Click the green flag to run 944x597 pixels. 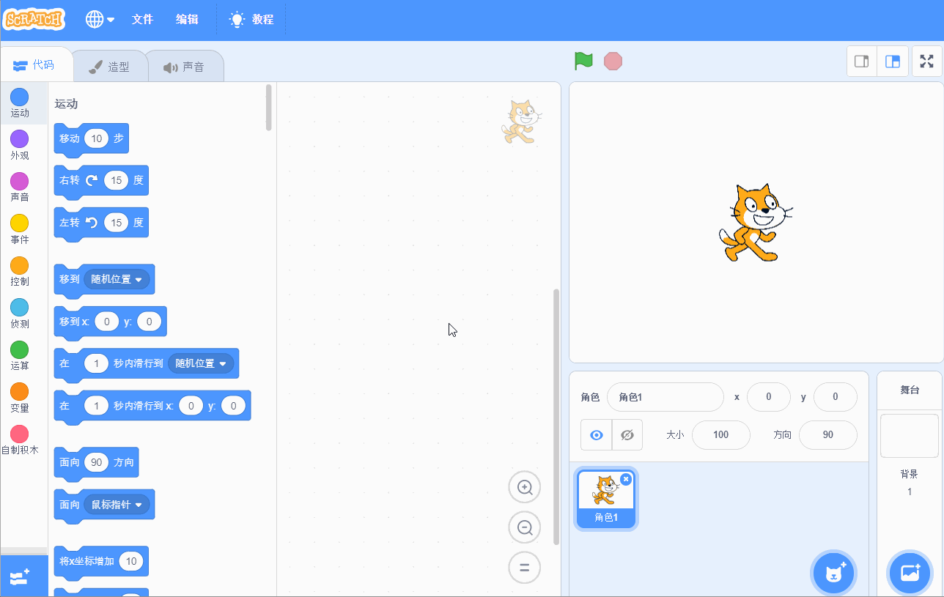coord(583,61)
